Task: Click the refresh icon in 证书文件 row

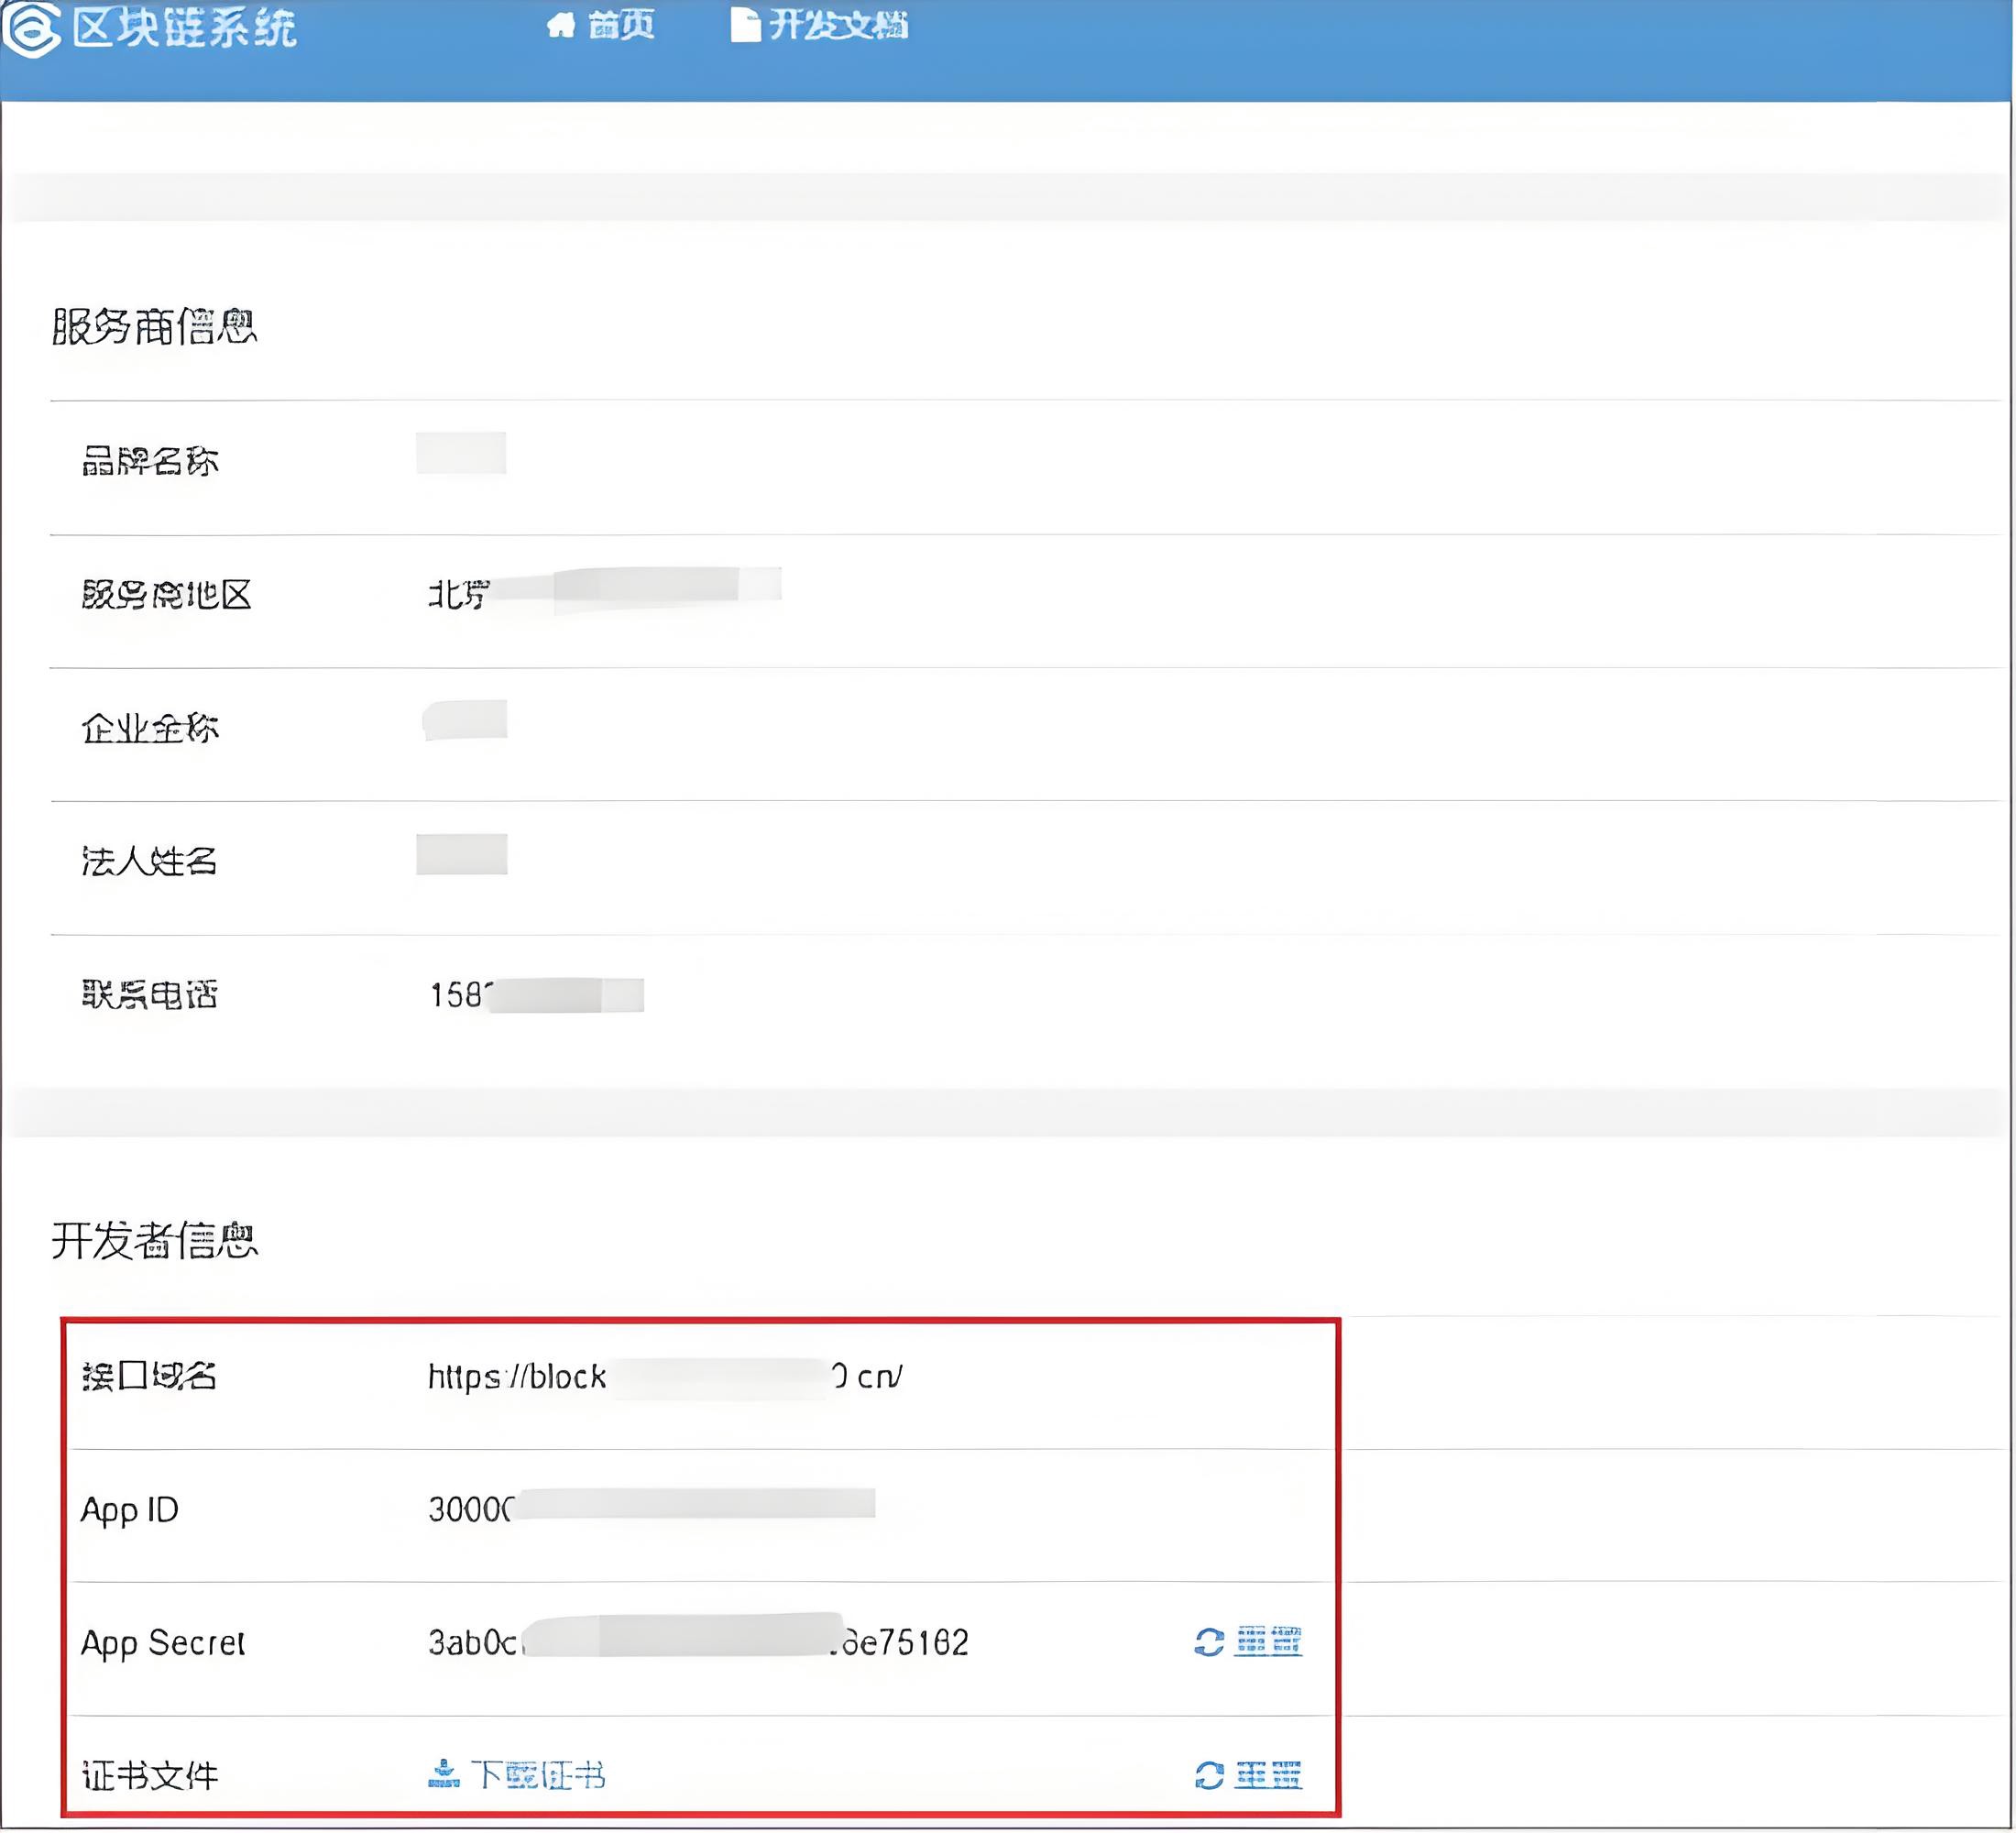Action: pyautogui.click(x=1209, y=1775)
